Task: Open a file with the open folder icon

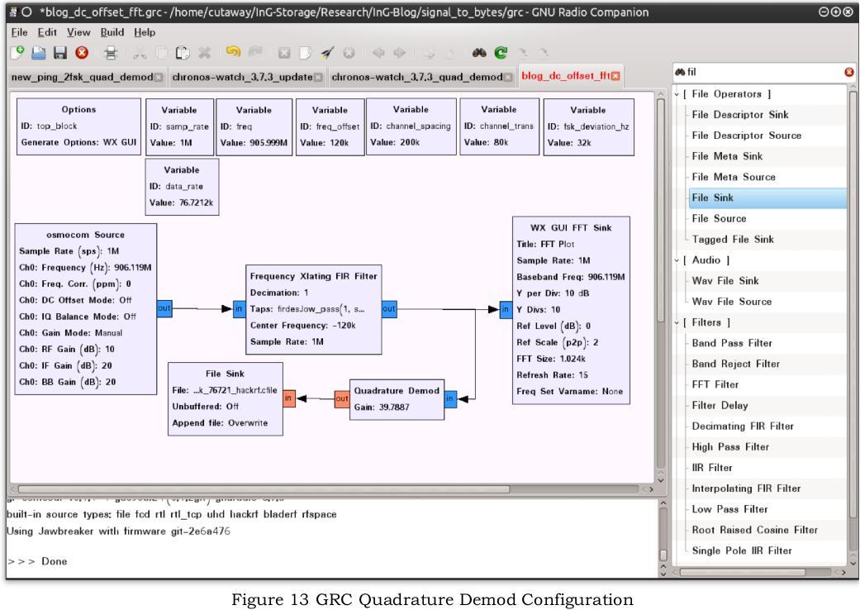Action: coord(38,53)
